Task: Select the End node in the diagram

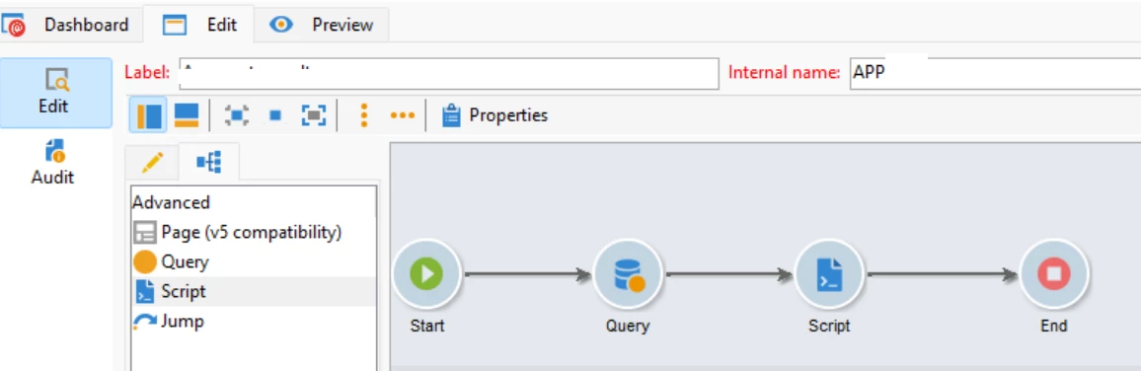Action: [x=1054, y=274]
